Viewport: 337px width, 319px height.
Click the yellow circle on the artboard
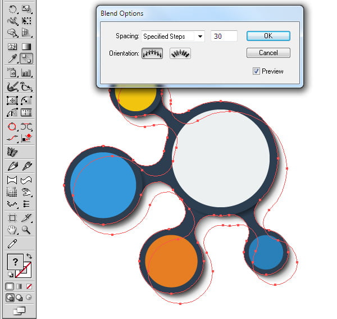pos(135,98)
